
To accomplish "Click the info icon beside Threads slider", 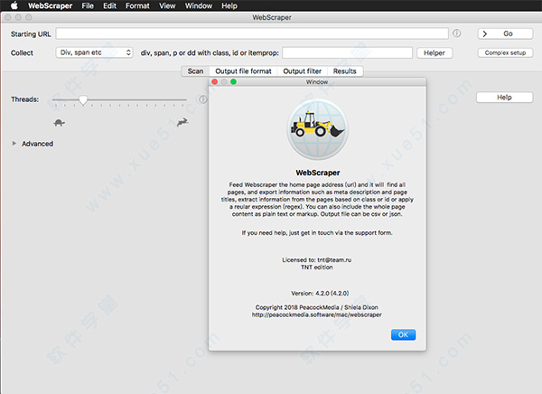I will 202,99.
